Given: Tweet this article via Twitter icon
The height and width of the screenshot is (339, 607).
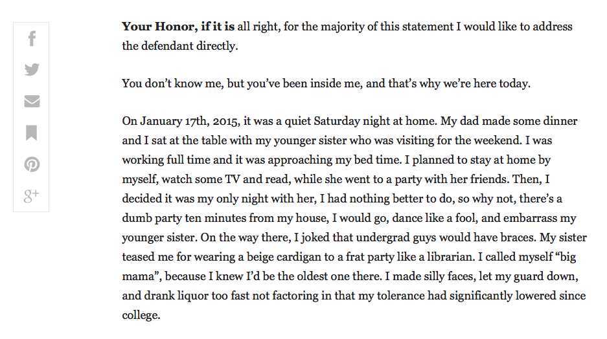Looking at the screenshot, I should [32, 70].
